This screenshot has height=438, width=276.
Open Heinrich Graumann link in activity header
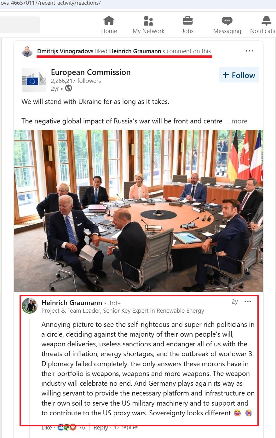click(135, 51)
